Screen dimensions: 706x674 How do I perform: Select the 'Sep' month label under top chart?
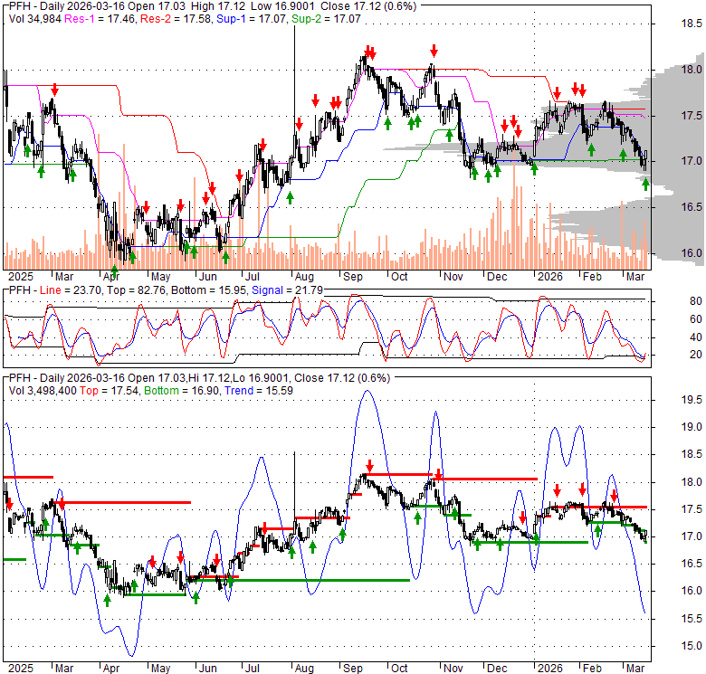(x=353, y=276)
